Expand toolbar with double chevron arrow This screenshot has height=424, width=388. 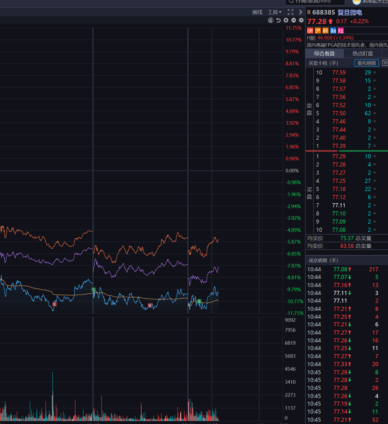[x=301, y=12]
